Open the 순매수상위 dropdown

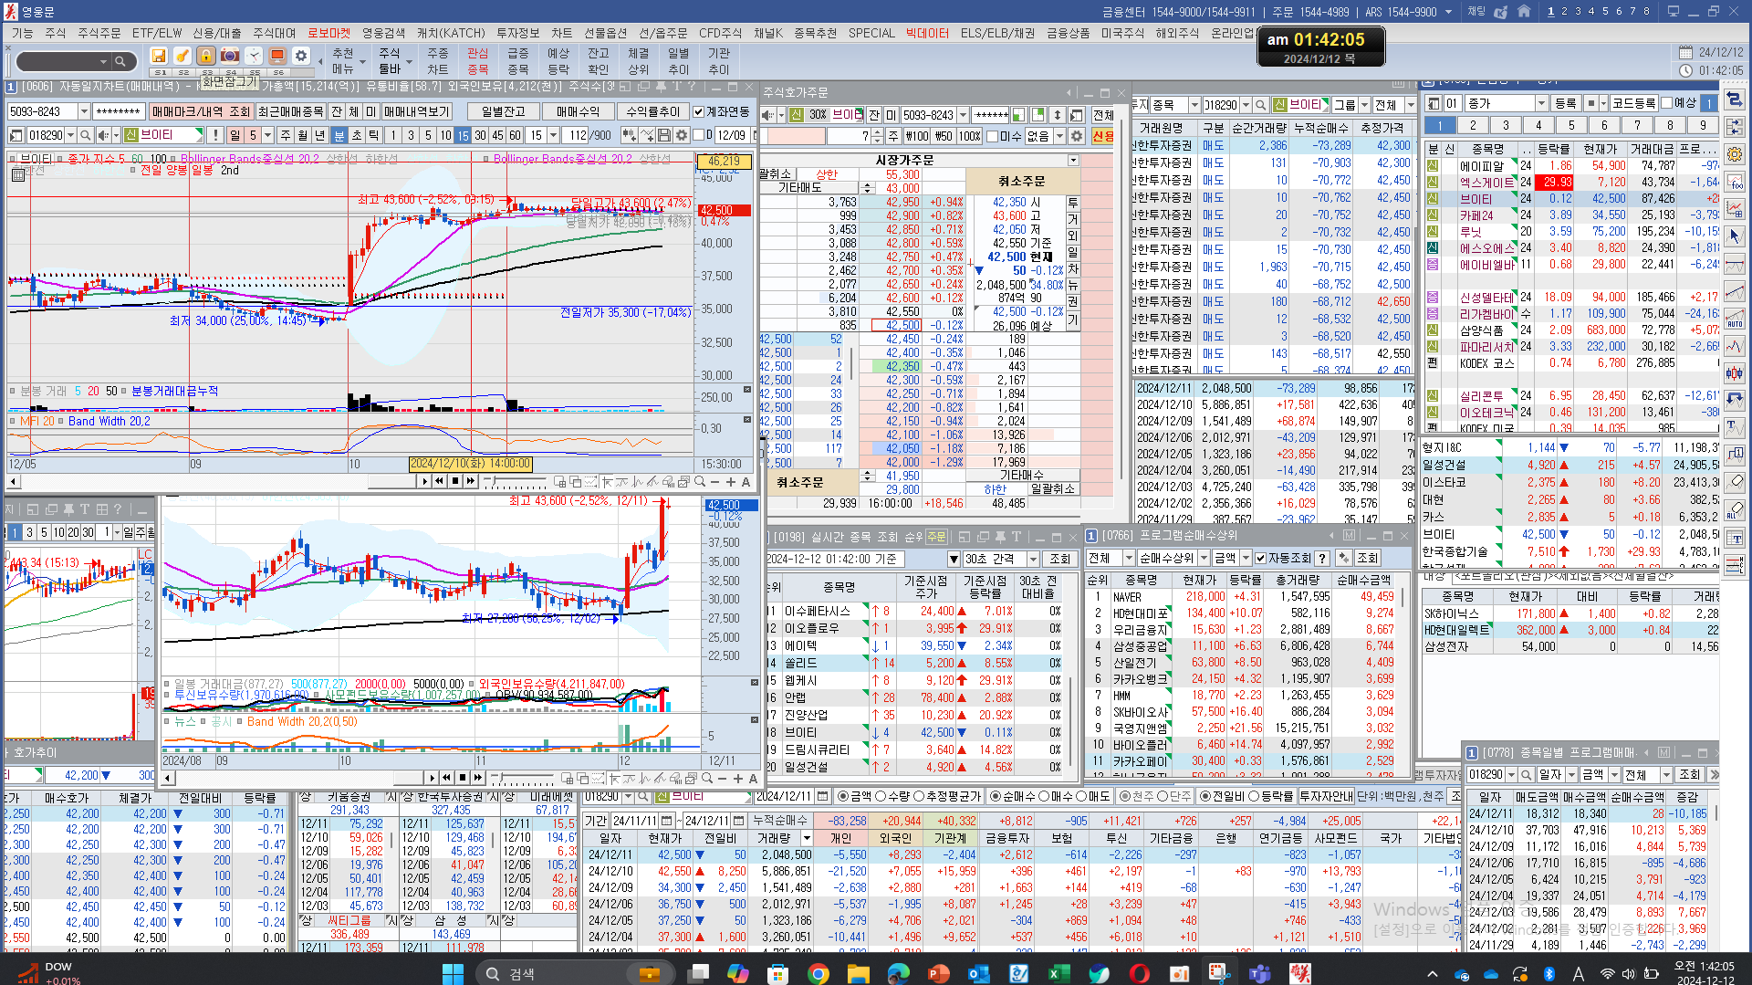(x=1204, y=558)
